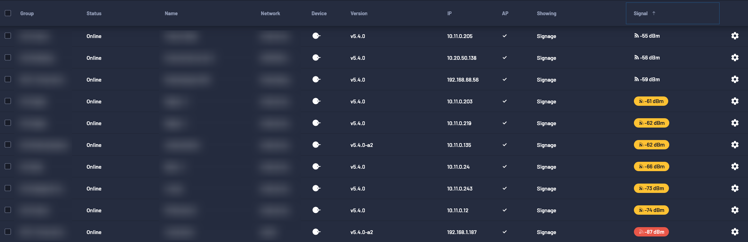The height and width of the screenshot is (242, 748).
Task: Click the IP column header
Action: [x=449, y=13]
